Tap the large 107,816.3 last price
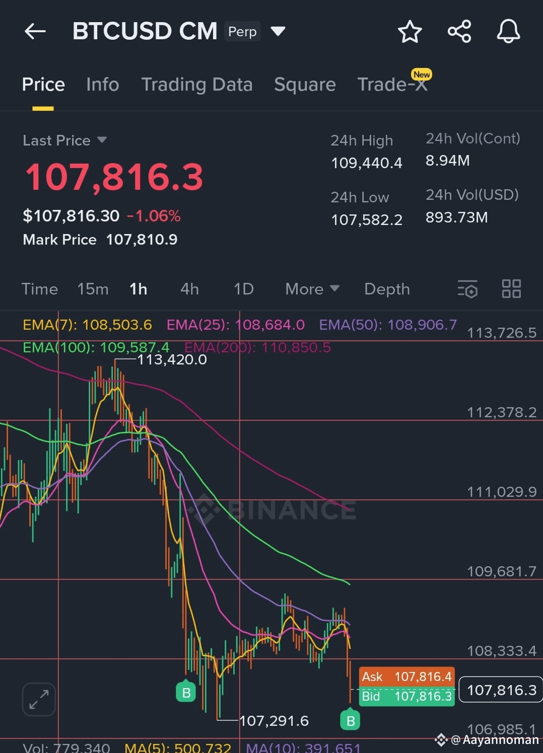This screenshot has width=543, height=753. 114,177
